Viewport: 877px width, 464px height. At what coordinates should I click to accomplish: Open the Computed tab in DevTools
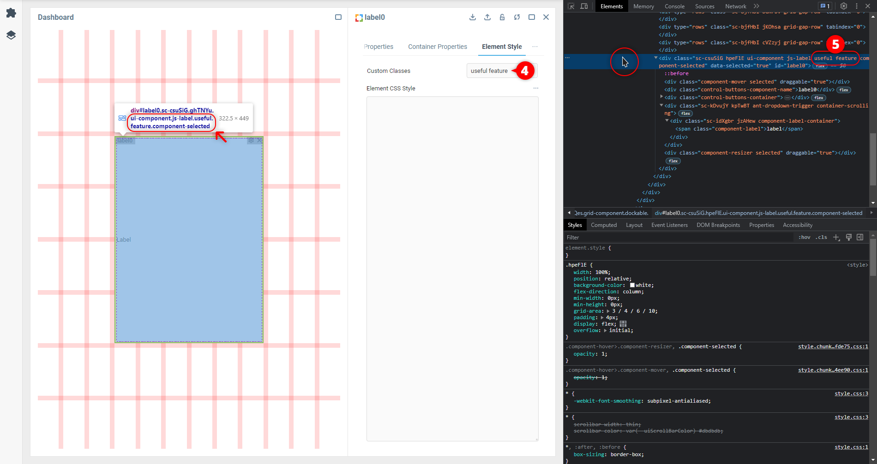point(604,225)
